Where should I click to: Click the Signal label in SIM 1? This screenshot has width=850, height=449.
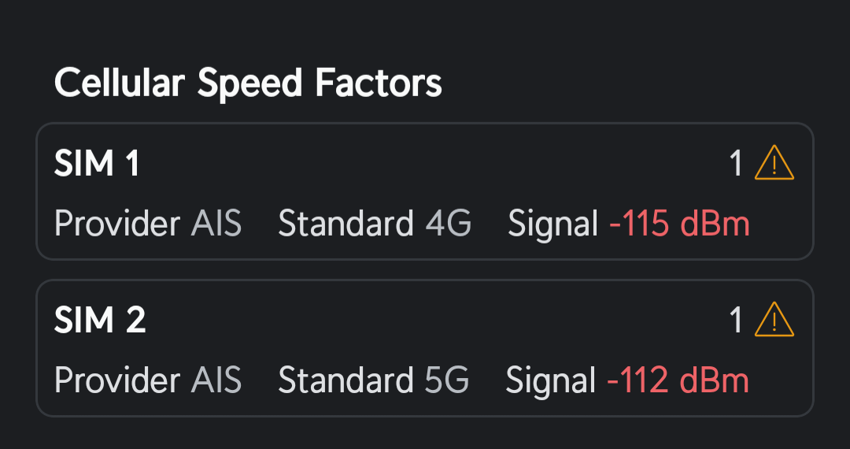(x=553, y=224)
